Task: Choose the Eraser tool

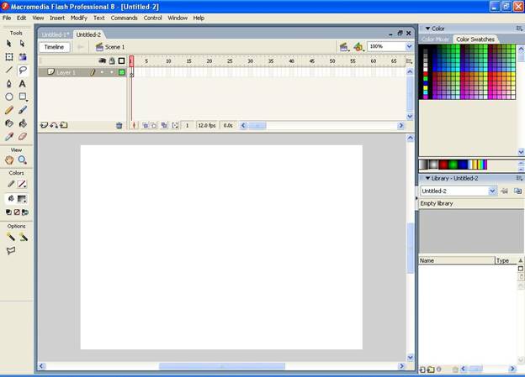Action: coord(23,136)
